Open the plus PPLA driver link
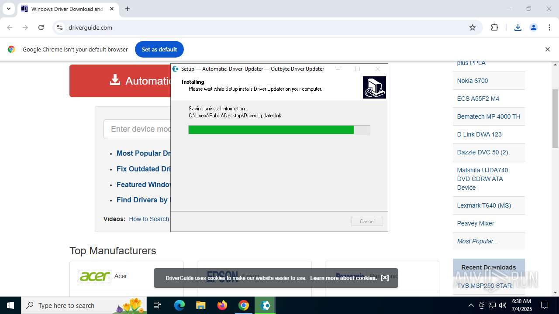The image size is (559, 314). [x=471, y=63]
